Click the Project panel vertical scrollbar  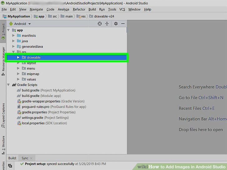127,30
